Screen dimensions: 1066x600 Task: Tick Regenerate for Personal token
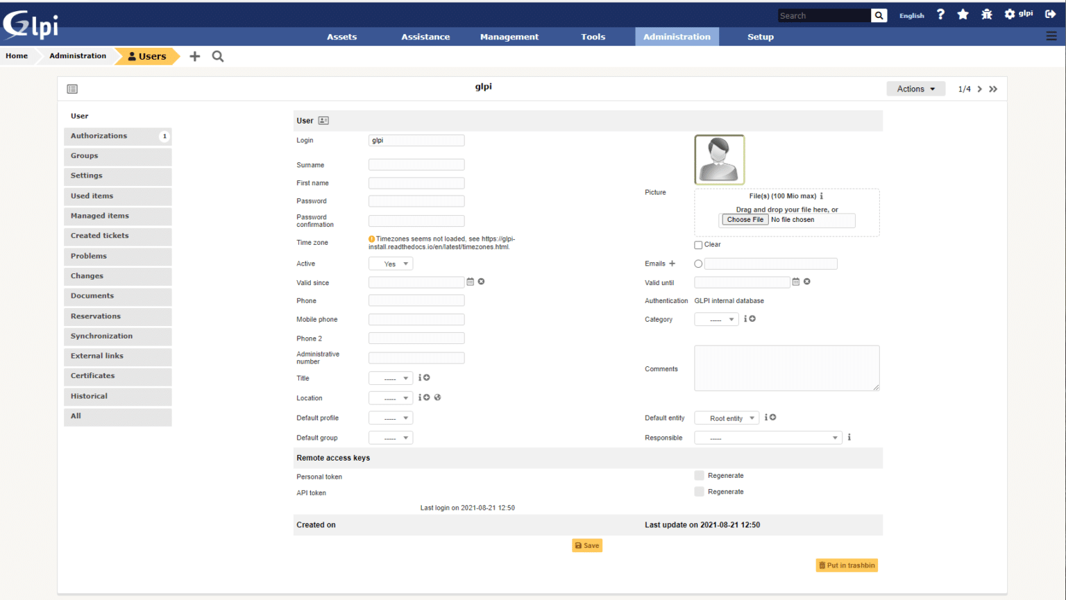pos(699,476)
